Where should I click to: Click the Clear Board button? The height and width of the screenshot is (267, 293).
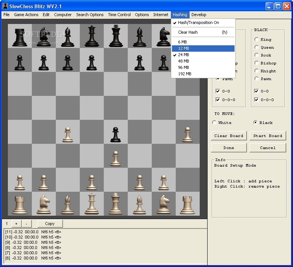(x=229, y=136)
